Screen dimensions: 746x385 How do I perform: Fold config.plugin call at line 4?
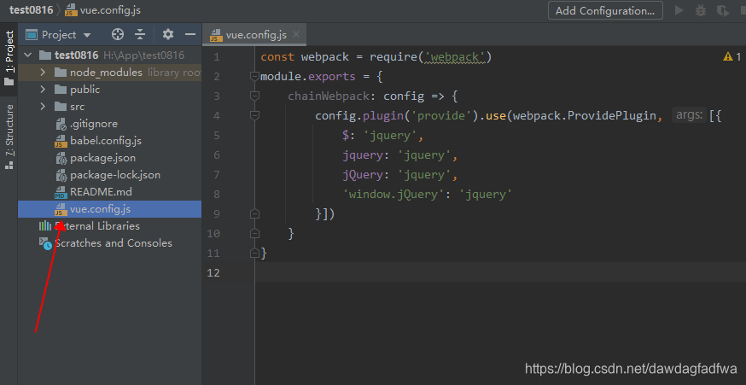point(254,115)
